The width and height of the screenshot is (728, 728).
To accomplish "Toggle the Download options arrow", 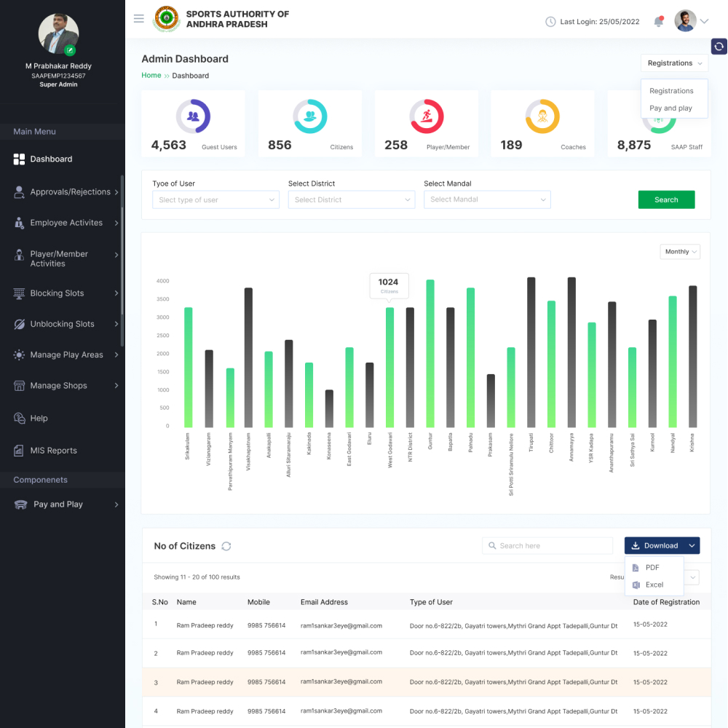I will (x=692, y=546).
